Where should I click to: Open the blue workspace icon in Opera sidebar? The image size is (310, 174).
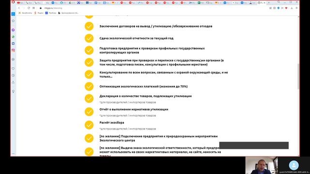click(13, 14)
